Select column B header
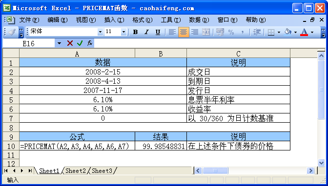328x186 pixels. (161, 54)
